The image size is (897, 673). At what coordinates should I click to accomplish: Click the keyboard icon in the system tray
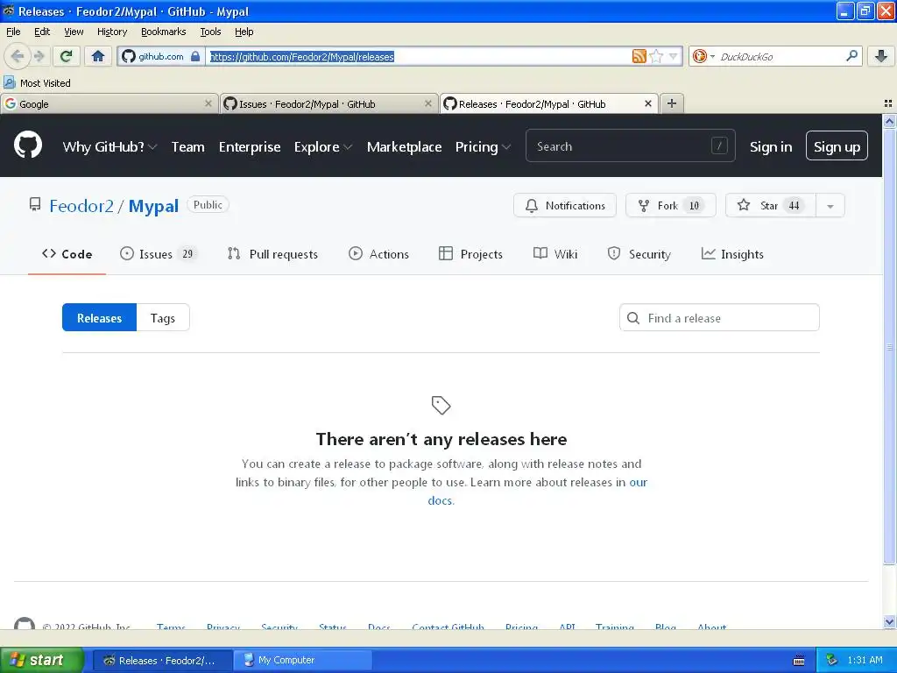[799, 661]
